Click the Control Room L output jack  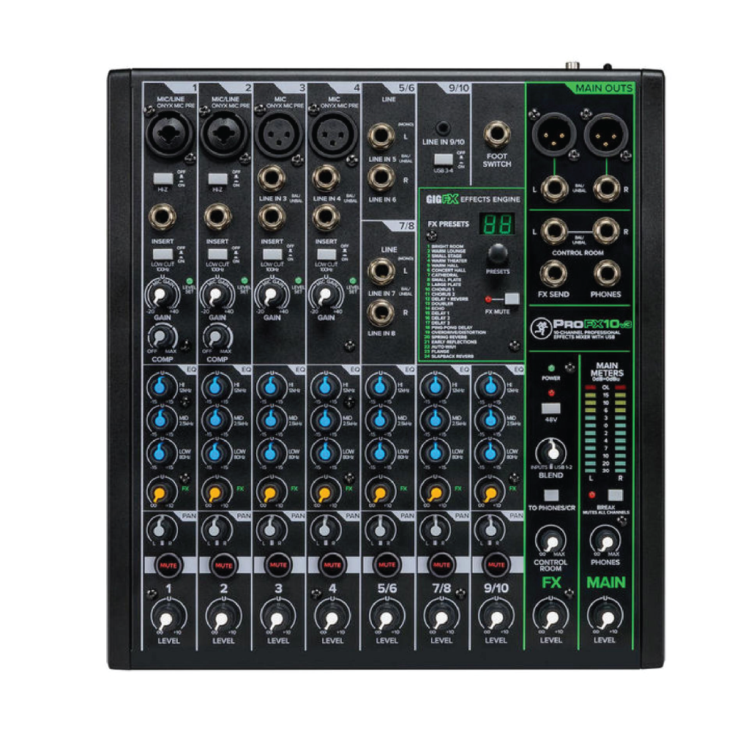[554, 231]
